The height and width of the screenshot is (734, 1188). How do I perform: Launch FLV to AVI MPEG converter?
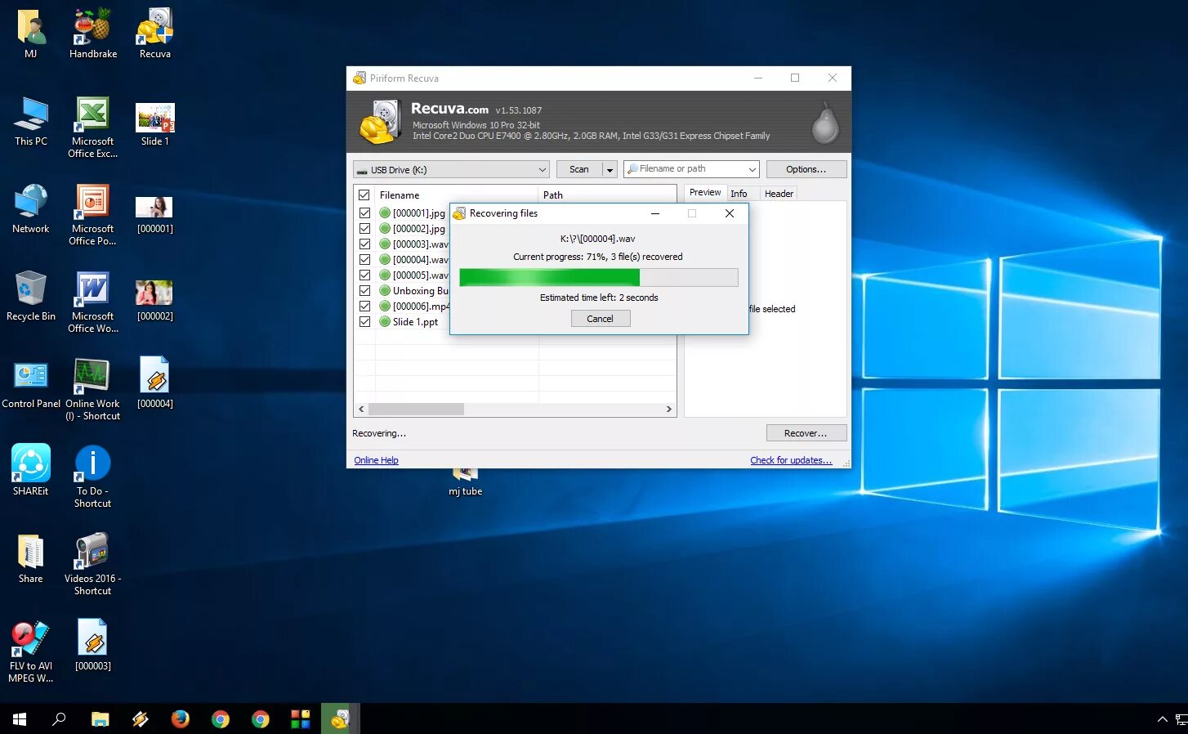31,651
